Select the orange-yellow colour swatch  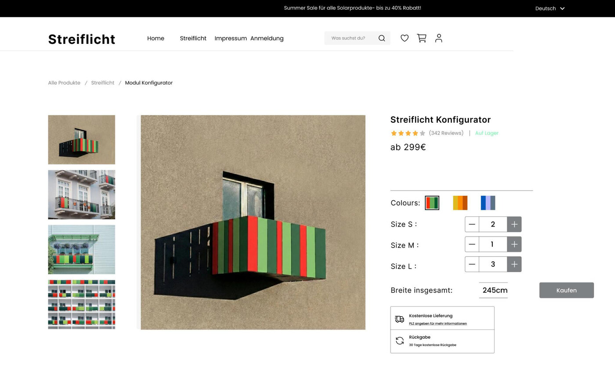click(x=460, y=203)
